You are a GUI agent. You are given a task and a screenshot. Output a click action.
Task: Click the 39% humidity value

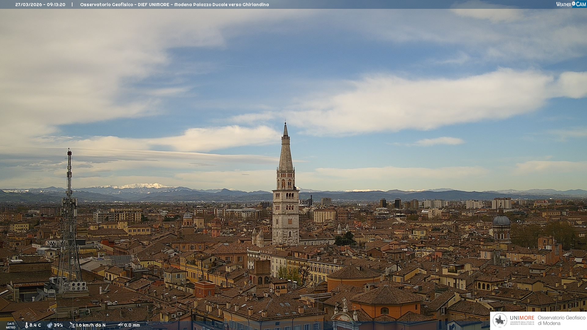tap(58, 325)
